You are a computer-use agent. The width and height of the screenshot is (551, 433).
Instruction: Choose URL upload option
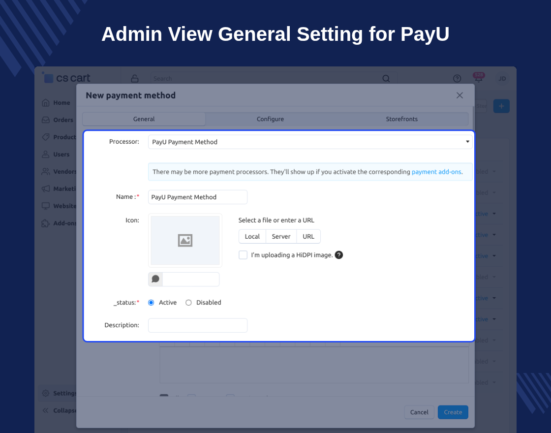click(308, 237)
